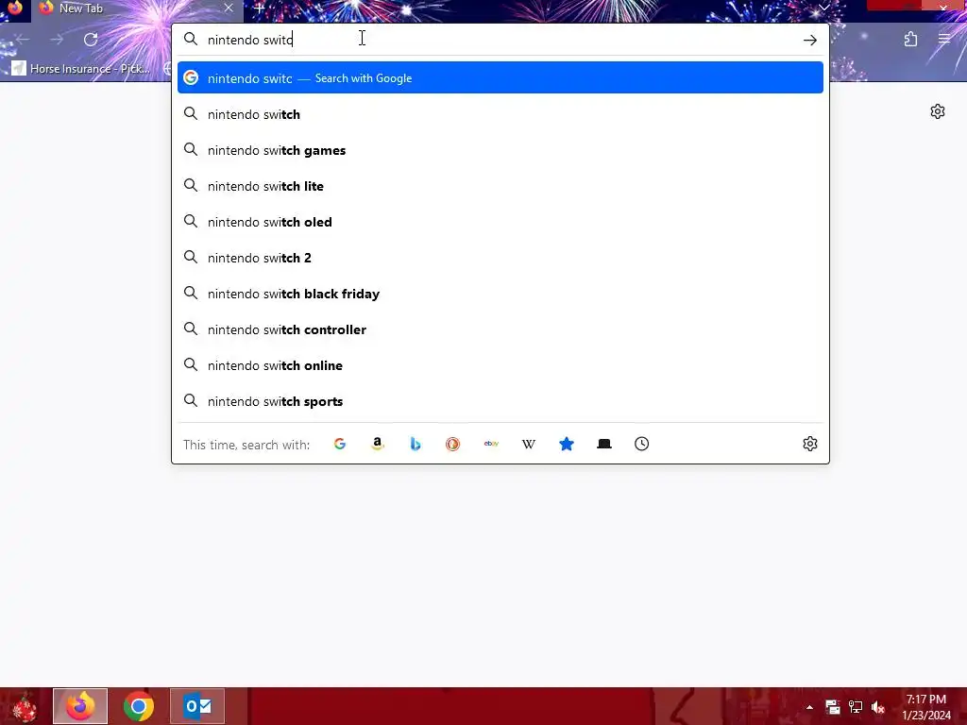Open search settings gear in dropdown

(809, 444)
